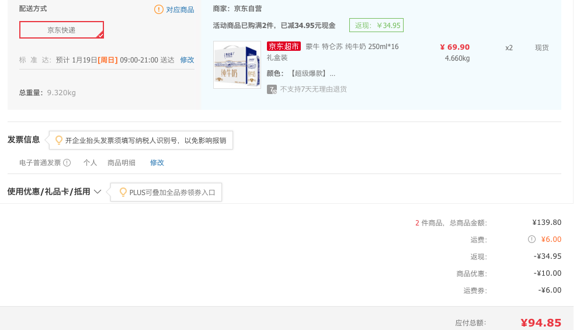Click the 颜色: 【超级爆款】 attribute text

pos(301,74)
